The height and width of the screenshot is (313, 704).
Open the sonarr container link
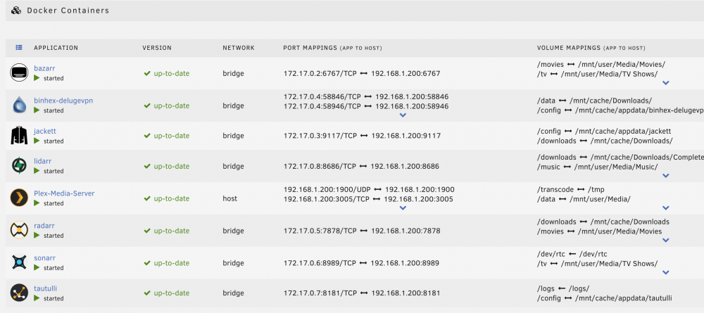44,258
